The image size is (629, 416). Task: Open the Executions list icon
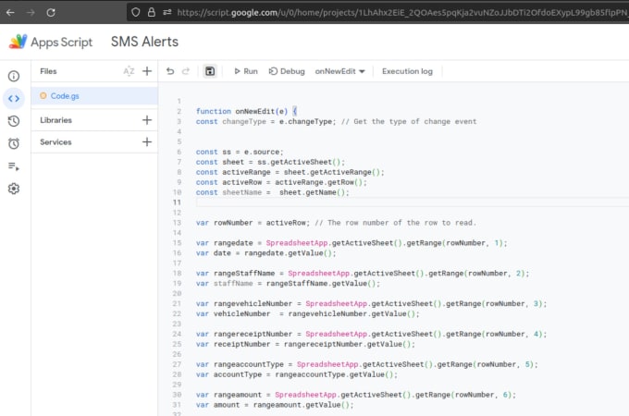pyautogui.click(x=14, y=165)
